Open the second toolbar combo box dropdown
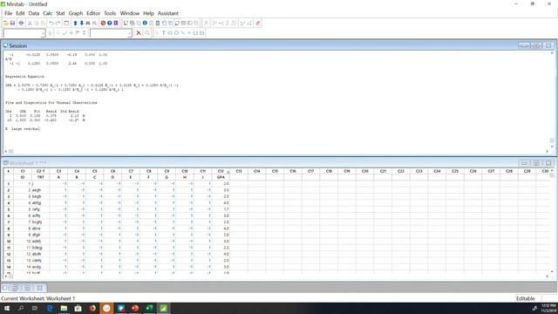The width and height of the screenshot is (558, 314). pyautogui.click(x=129, y=33)
